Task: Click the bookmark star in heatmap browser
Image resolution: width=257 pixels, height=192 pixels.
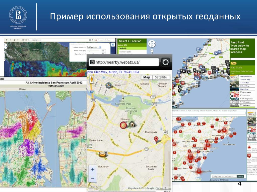Action: pos(93,40)
